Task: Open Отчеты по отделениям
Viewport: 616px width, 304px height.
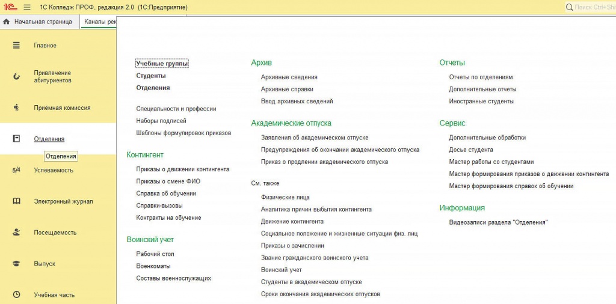Action: [481, 78]
